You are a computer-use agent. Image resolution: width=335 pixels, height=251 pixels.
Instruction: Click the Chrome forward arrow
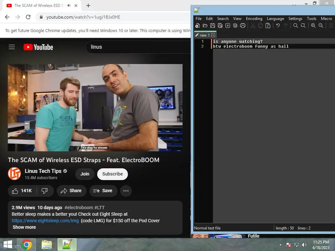click(x=18, y=17)
